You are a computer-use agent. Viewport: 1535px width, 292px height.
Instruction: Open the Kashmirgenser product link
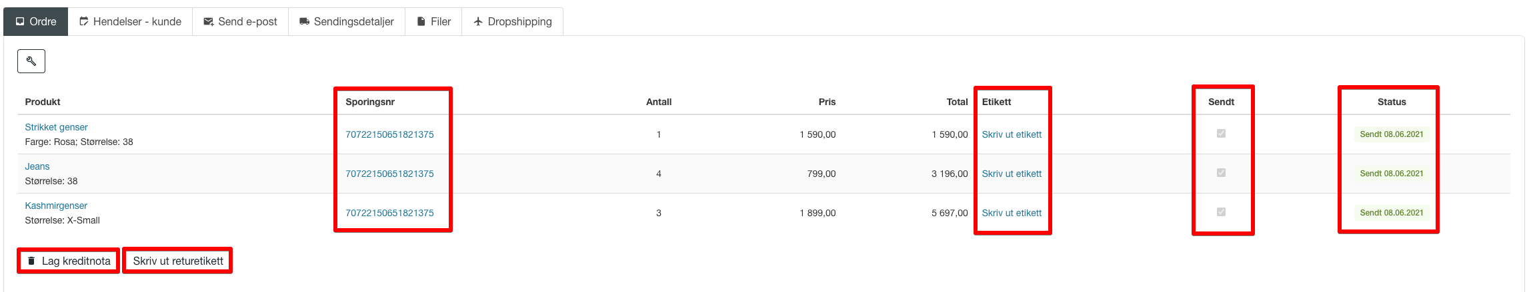tap(56, 206)
